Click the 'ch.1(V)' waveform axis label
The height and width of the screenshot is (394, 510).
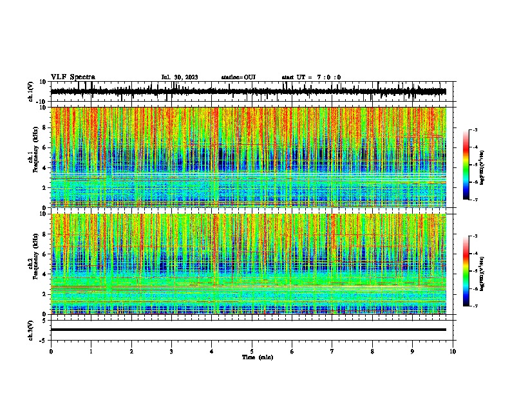[x=31, y=91]
